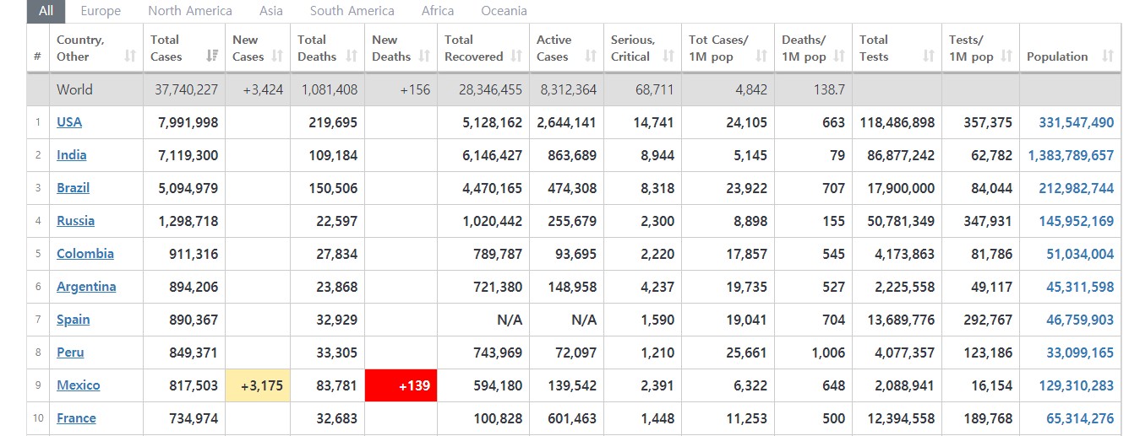
Task: Click World total cases 37,740,227
Action: pos(187,89)
